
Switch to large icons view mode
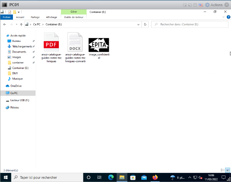pyautogui.click(x=228, y=170)
